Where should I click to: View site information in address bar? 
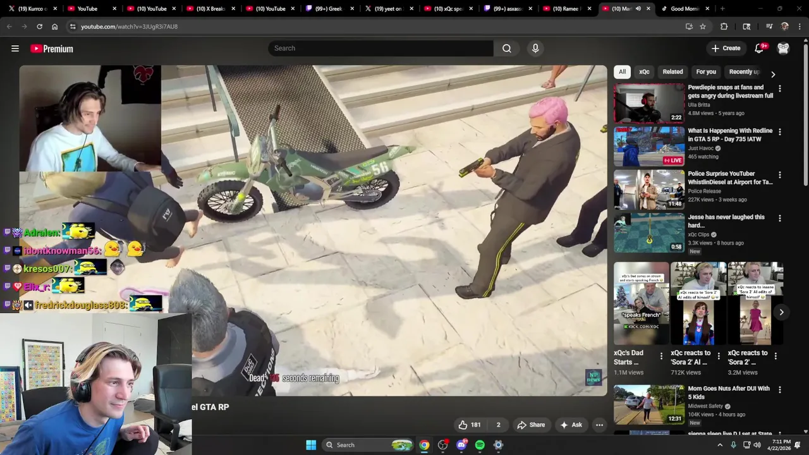tap(73, 27)
